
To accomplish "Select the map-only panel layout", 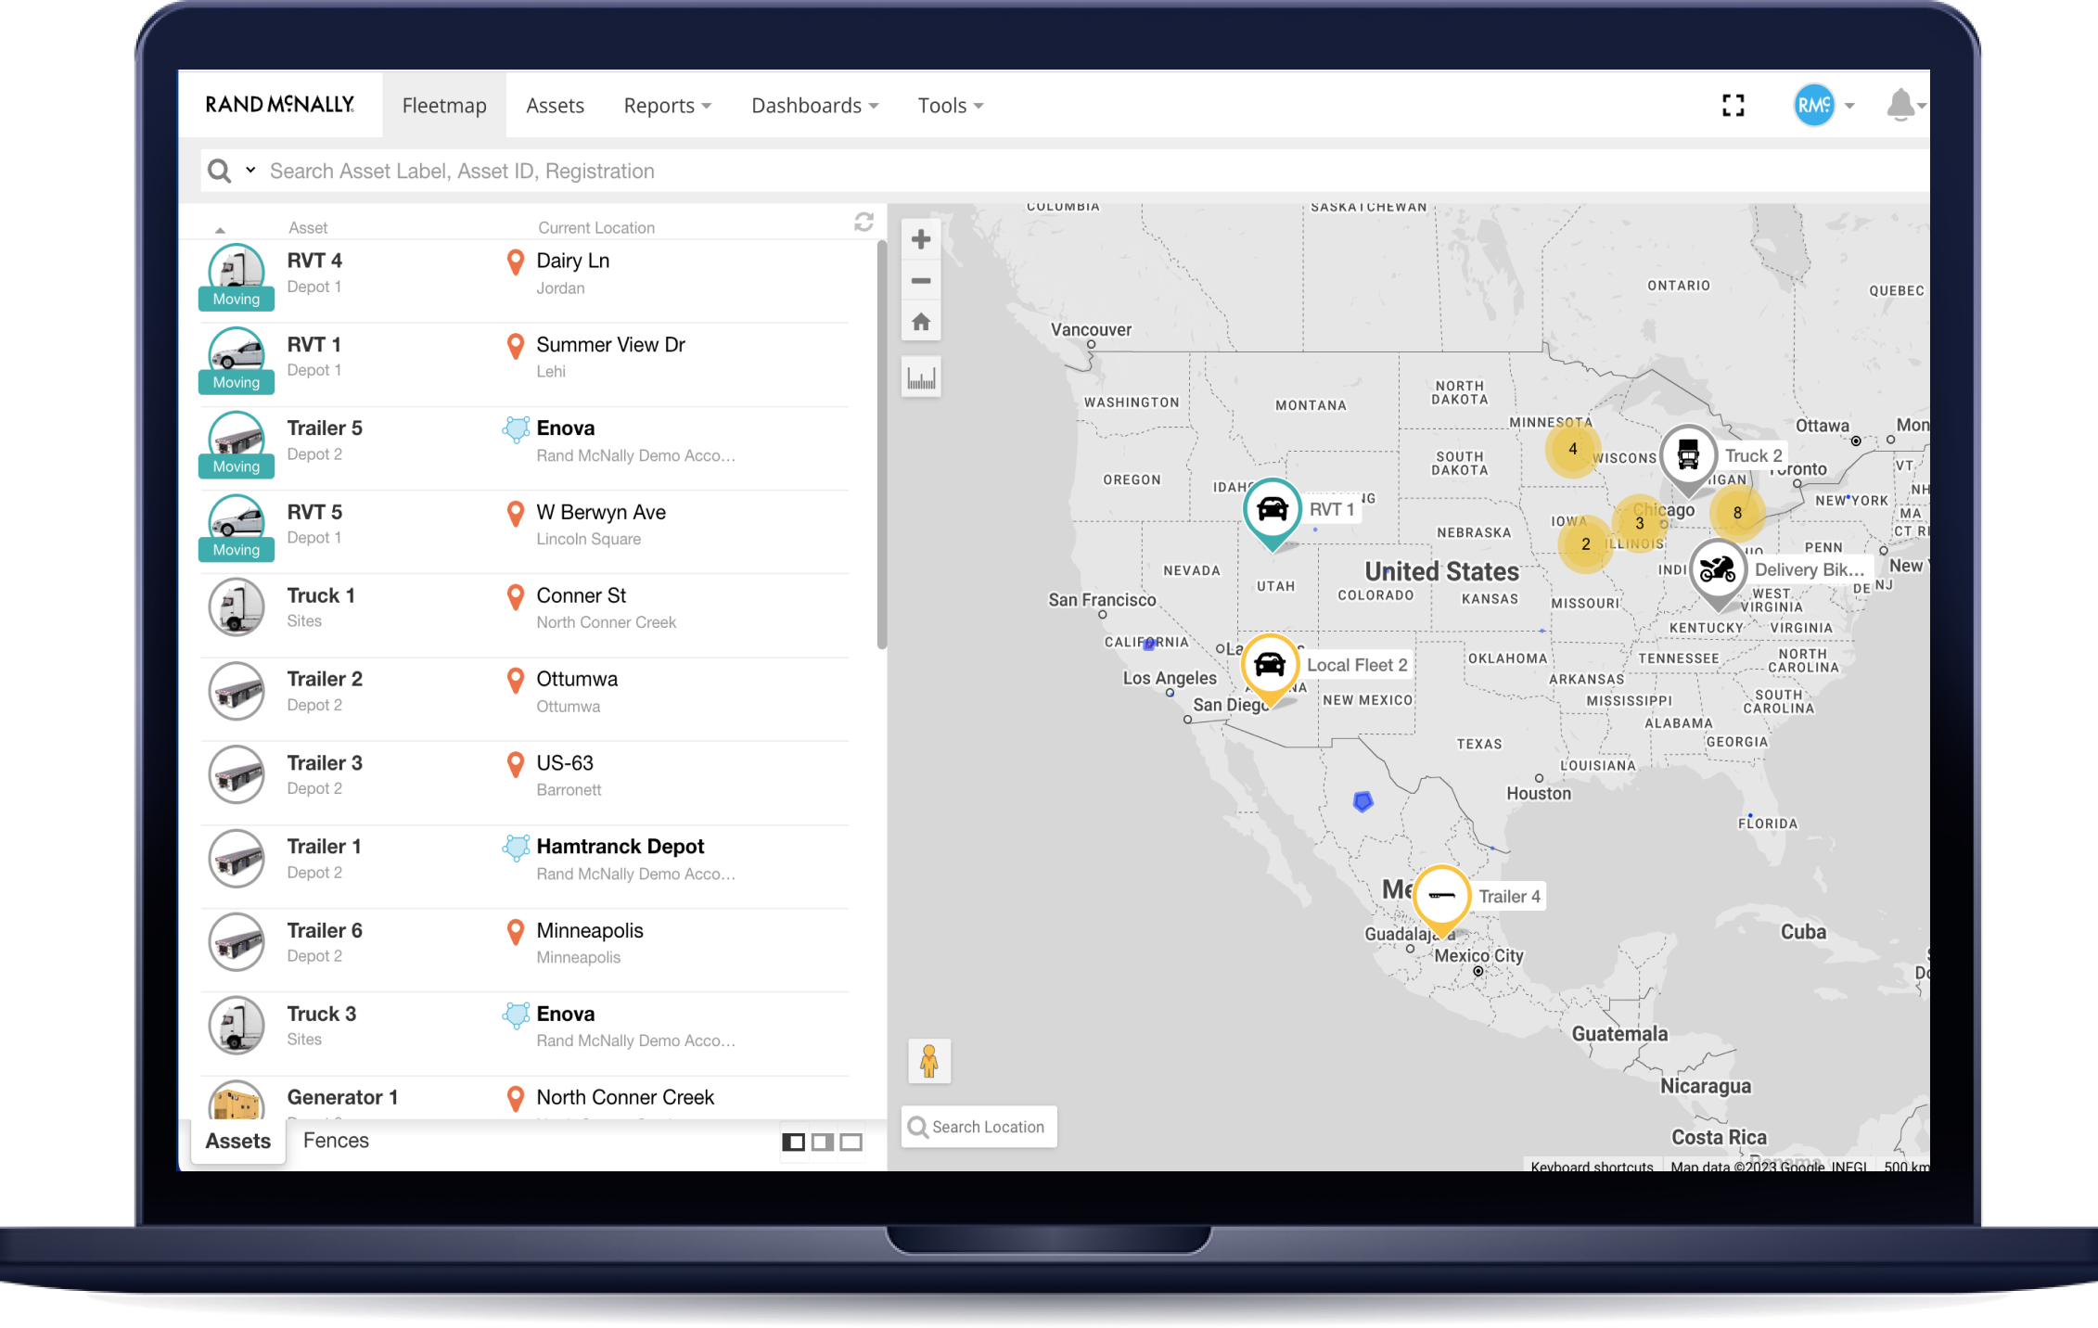I will coord(851,1143).
